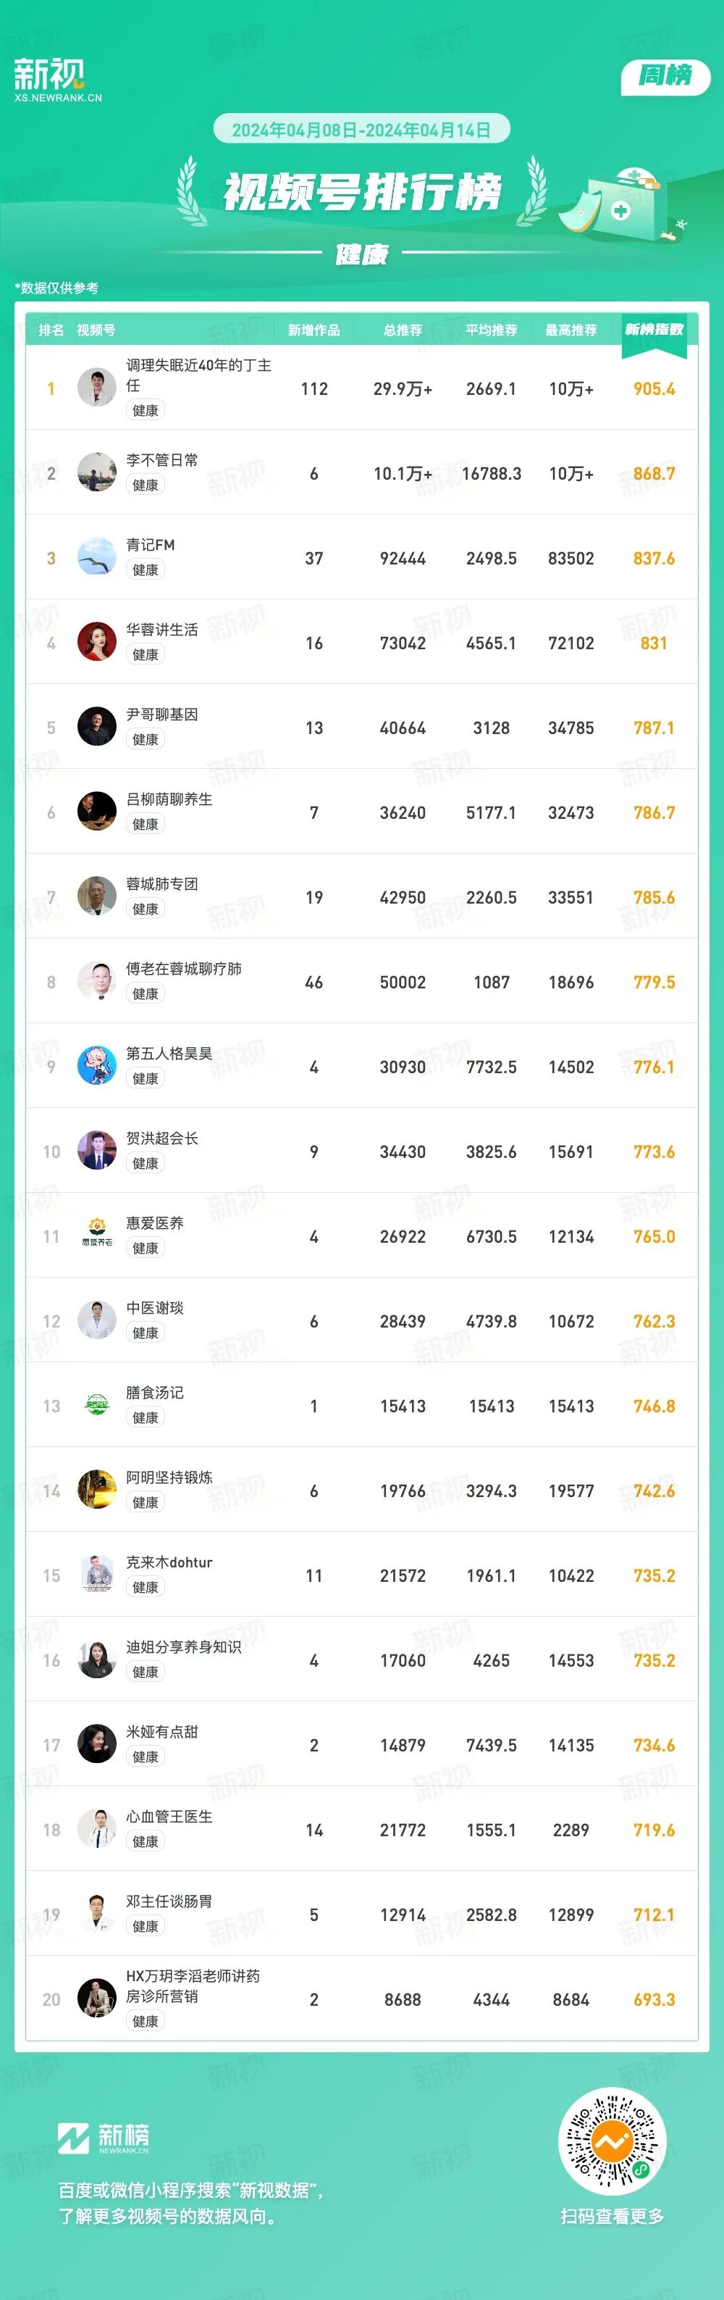Screen dimensions: 724x2300
Task: Click 华蓉讲生活 avatar picture
Action: point(96,643)
